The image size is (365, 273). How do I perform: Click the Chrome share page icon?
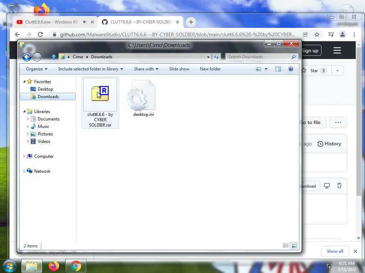[305, 34]
